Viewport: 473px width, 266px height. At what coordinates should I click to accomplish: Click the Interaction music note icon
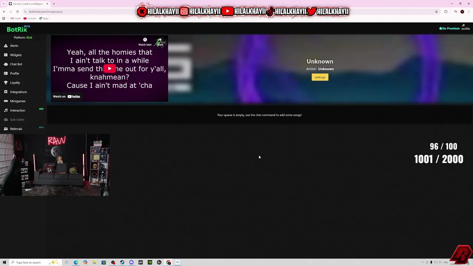click(x=6, y=110)
